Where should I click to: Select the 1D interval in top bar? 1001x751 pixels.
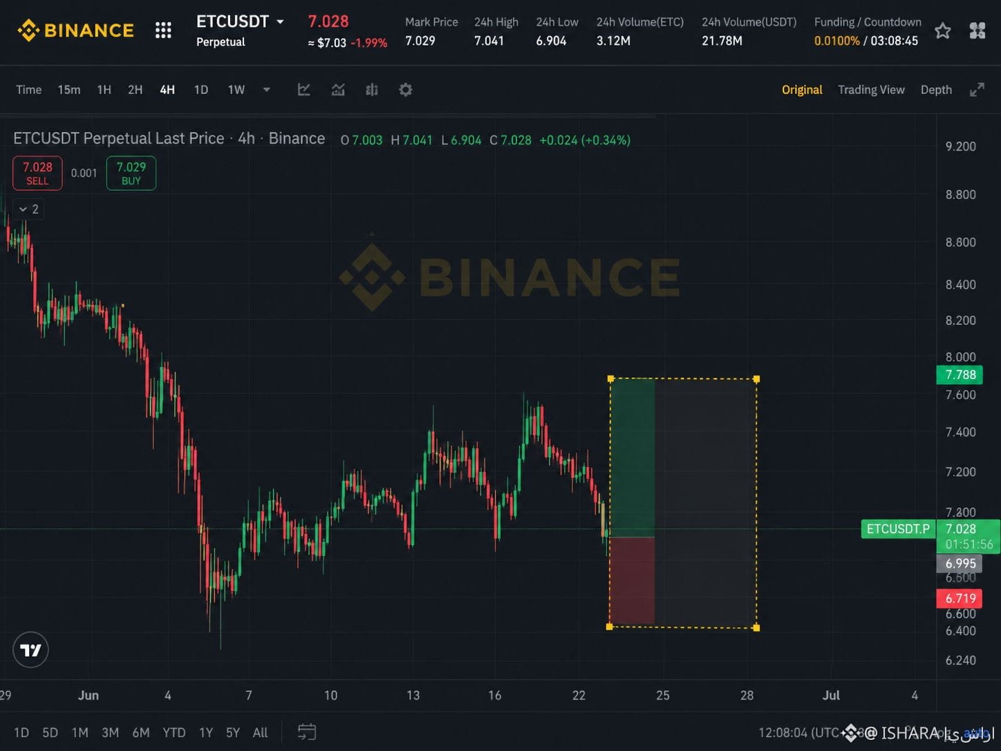coord(201,90)
